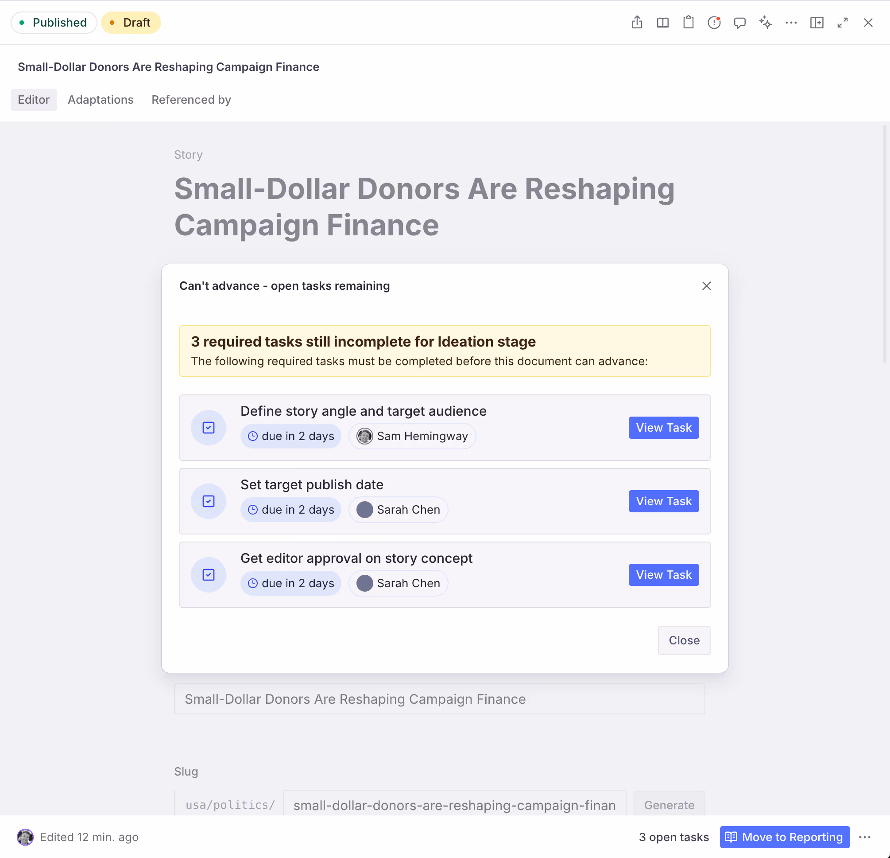Click the share/export icon in top toolbar
This screenshot has width=890, height=858.
coord(637,23)
